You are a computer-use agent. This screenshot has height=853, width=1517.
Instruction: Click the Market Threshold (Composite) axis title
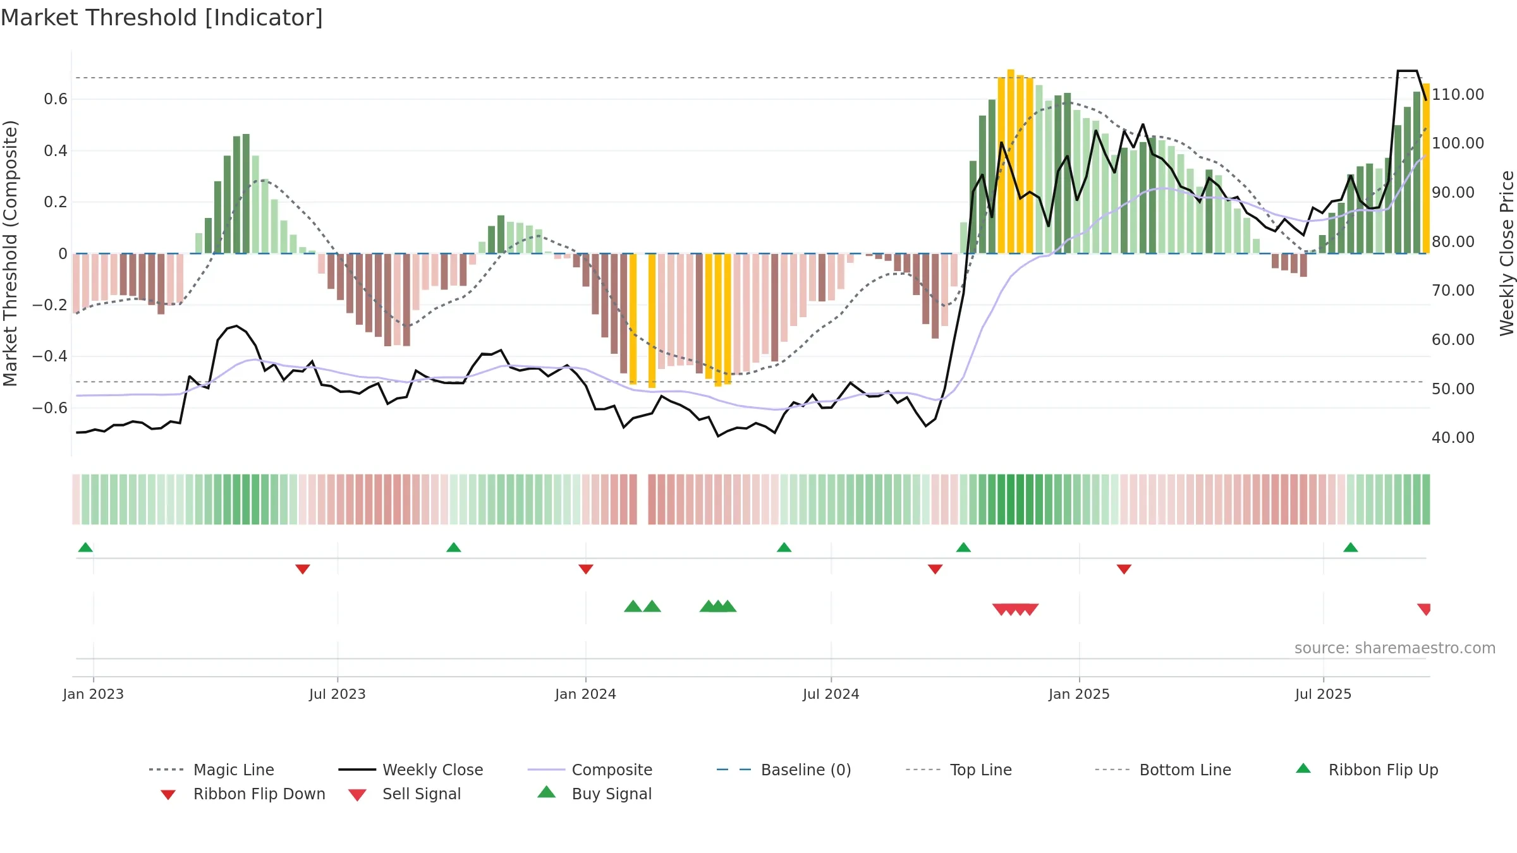(10, 253)
